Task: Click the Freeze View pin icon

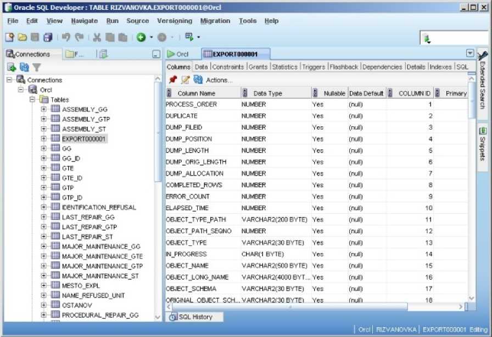Action: pyautogui.click(x=172, y=80)
